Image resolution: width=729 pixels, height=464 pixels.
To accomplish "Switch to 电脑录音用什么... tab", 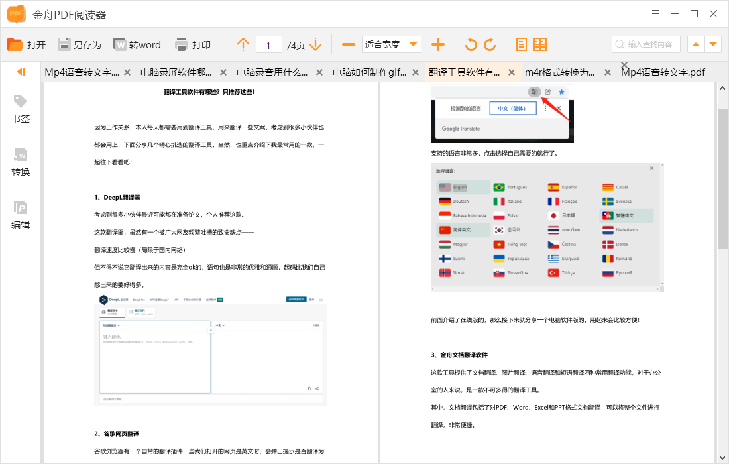I will point(272,72).
